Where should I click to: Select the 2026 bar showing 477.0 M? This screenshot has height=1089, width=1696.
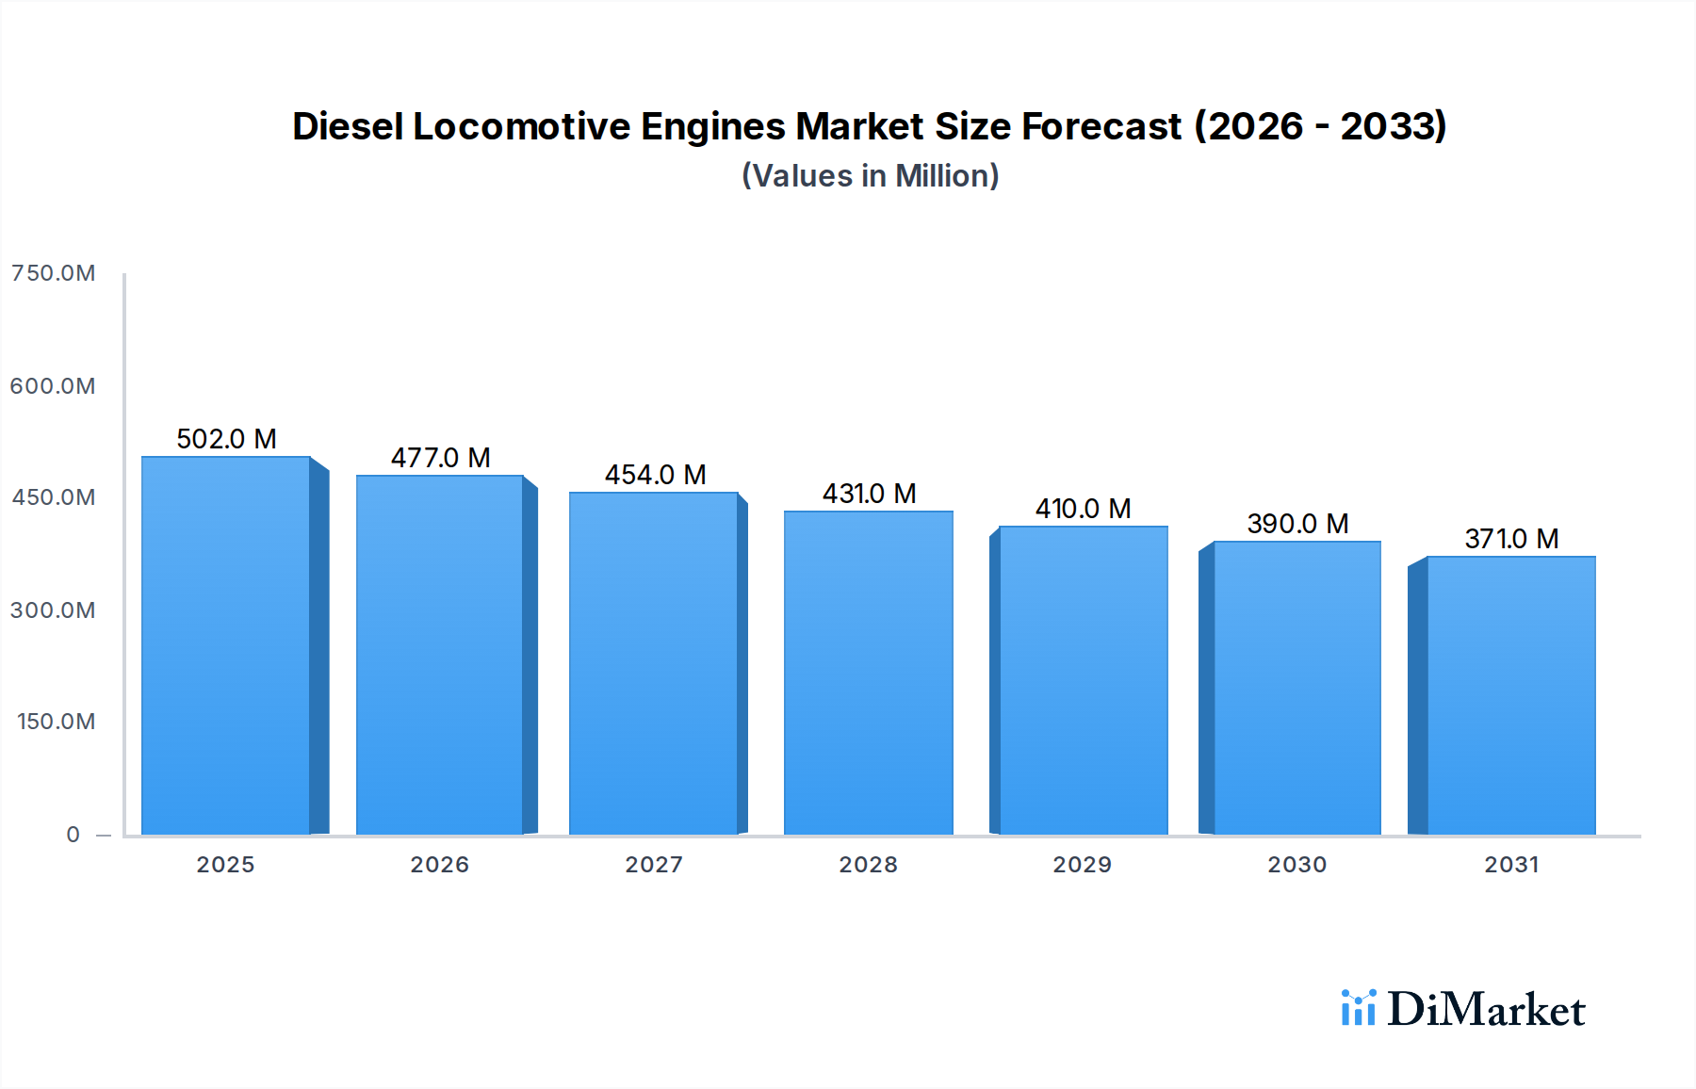point(439,659)
